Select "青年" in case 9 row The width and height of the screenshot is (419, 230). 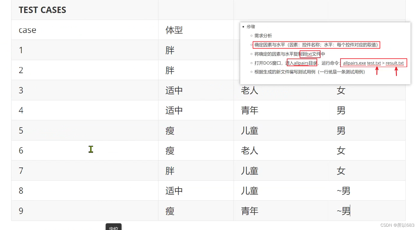tap(250, 211)
